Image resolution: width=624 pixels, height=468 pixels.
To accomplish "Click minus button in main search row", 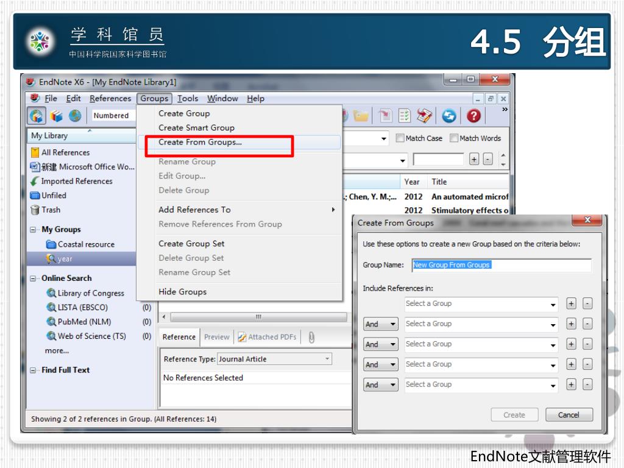I will 488,160.
